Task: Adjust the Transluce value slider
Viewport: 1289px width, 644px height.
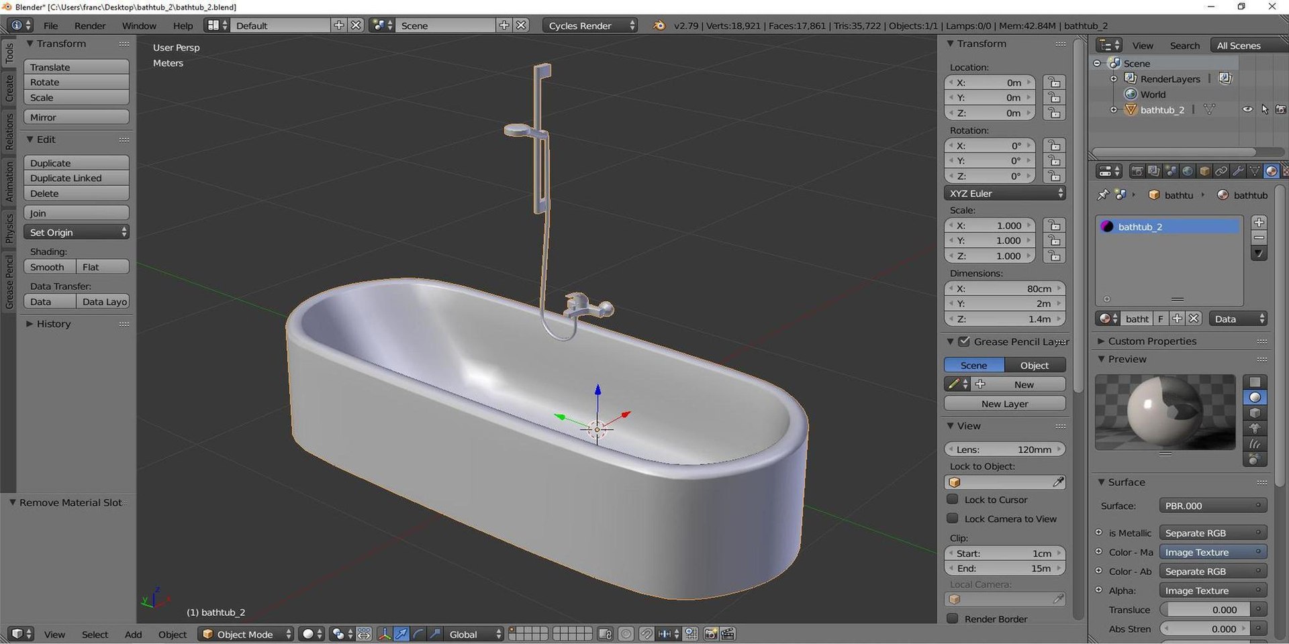Action: coord(1205,609)
